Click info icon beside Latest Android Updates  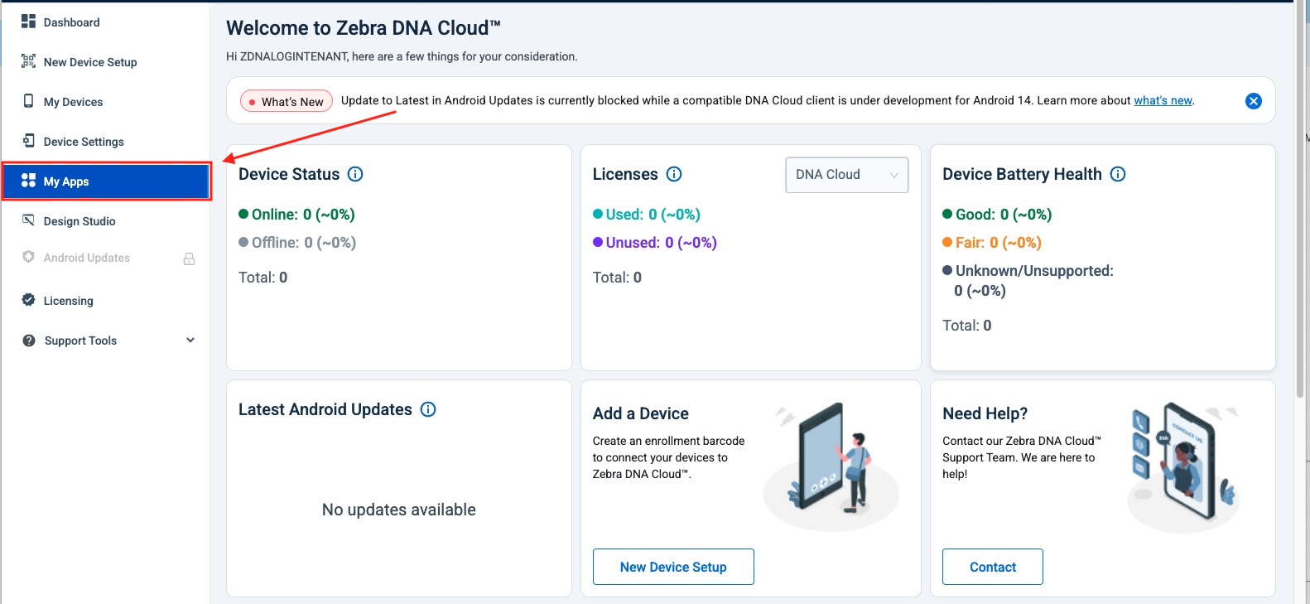click(x=428, y=409)
